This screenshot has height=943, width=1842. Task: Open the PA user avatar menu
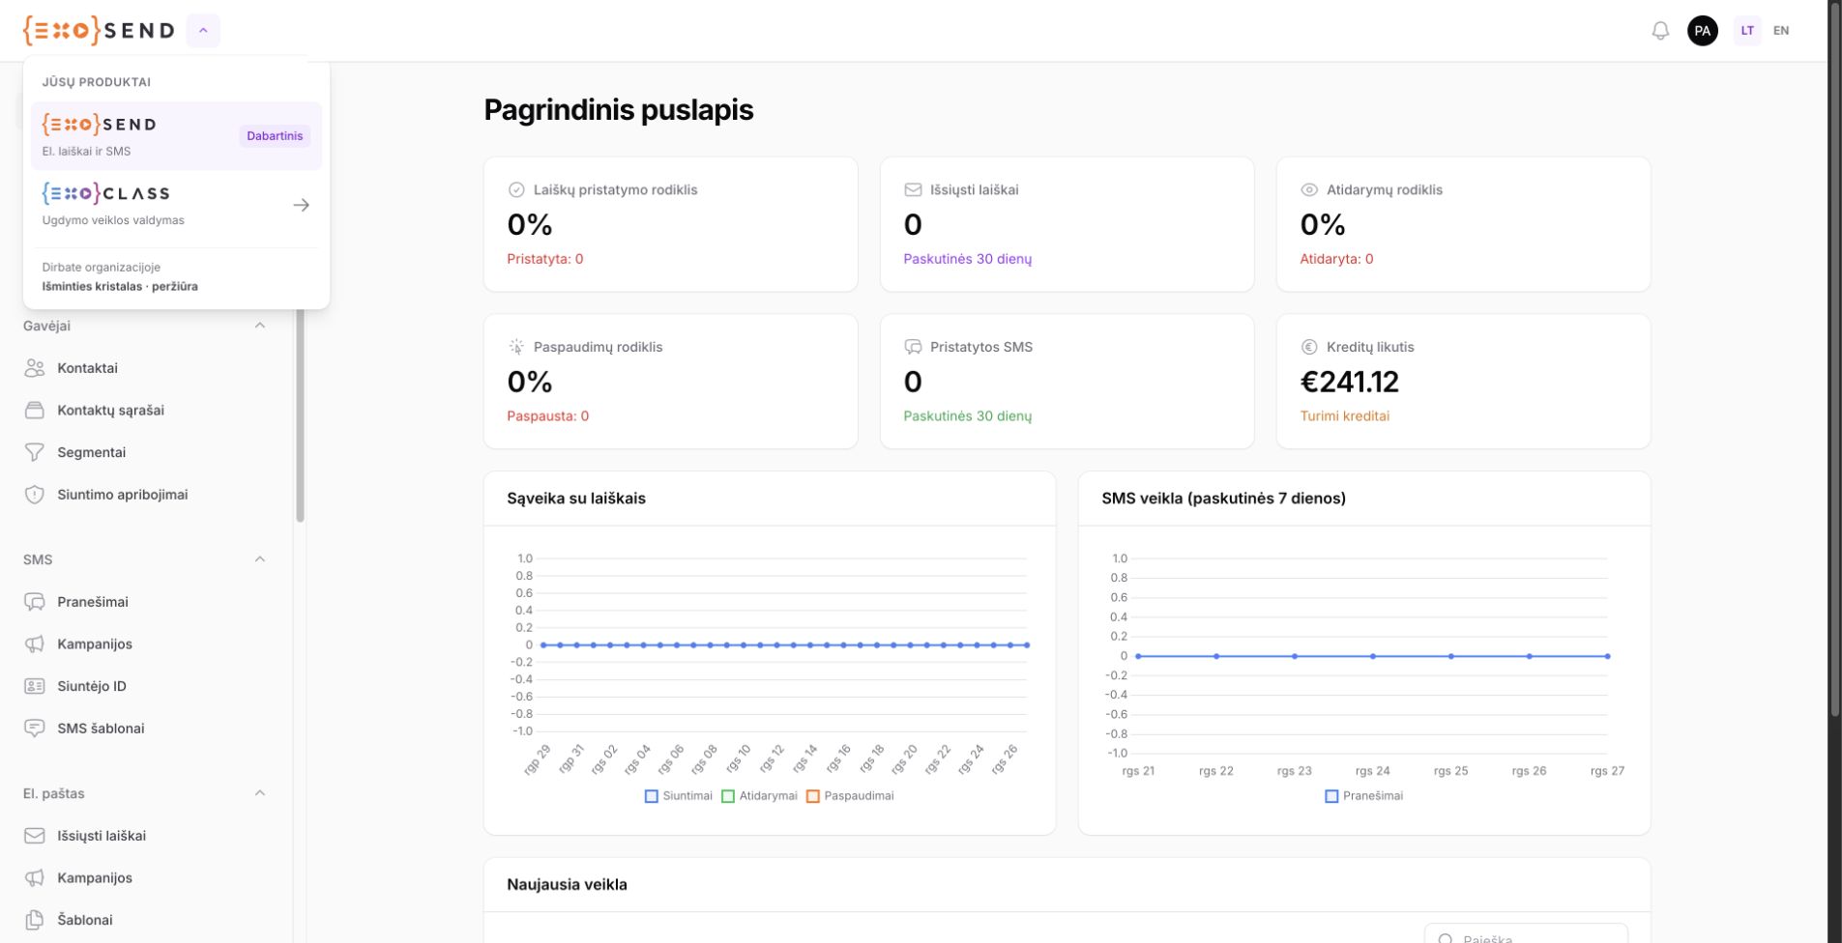1703,31
